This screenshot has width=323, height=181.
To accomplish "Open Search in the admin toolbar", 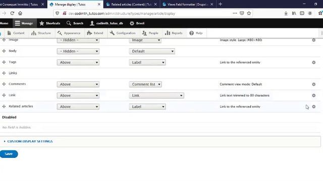I will point(75,23).
